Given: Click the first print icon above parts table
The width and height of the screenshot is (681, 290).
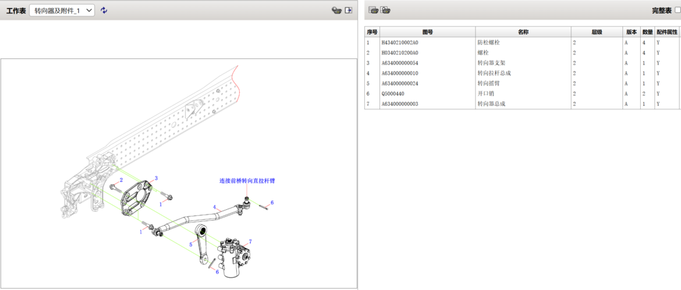Looking at the screenshot, I should [x=373, y=10].
